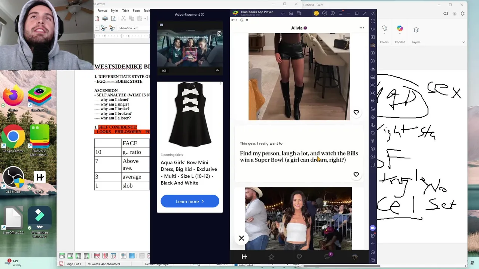Open Discord icon in BlueStacks sidebar
This screenshot has width=479, height=269.
(373, 228)
